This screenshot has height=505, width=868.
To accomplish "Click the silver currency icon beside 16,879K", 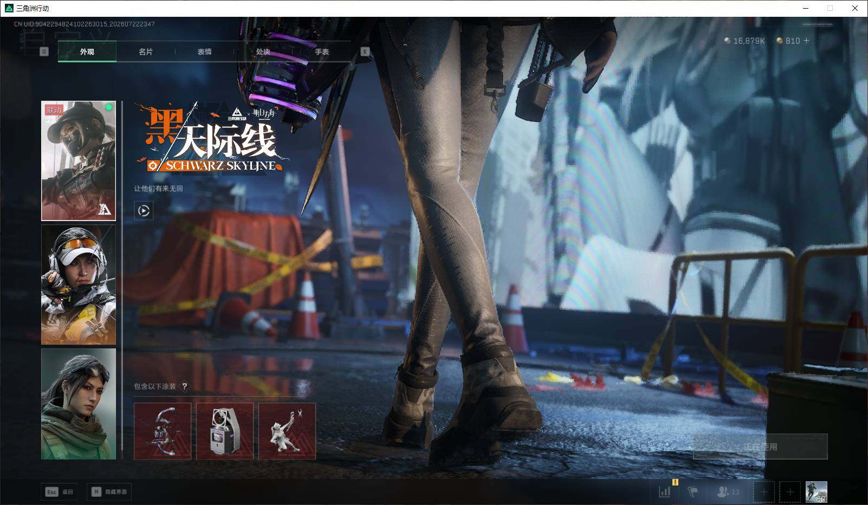I will [x=727, y=41].
